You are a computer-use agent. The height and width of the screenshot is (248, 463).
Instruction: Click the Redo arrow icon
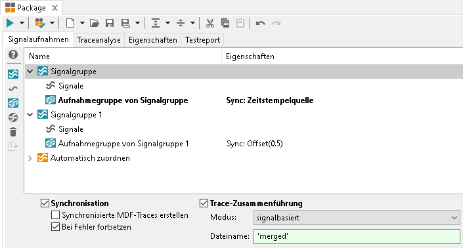coord(276,23)
